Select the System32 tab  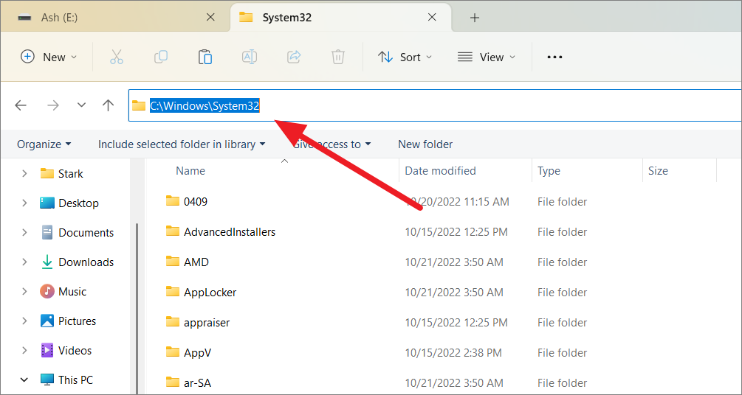pyautogui.click(x=340, y=18)
